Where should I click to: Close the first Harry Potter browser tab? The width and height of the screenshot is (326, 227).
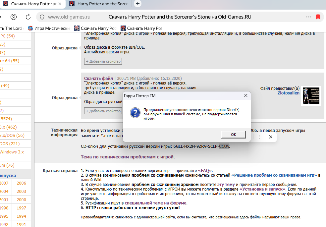tap(60, 4)
